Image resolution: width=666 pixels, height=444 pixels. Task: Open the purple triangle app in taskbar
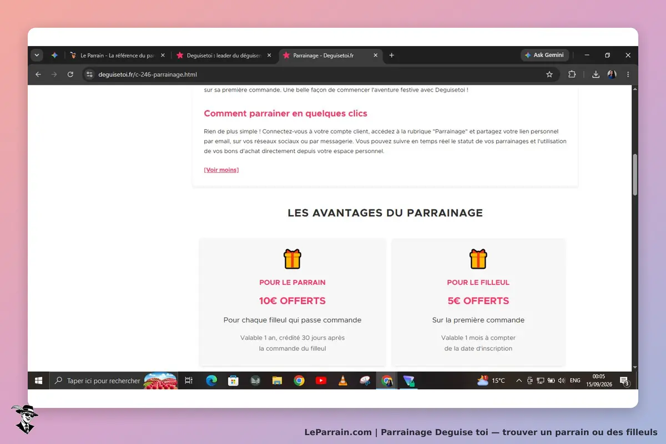click(x=409, y=381)
